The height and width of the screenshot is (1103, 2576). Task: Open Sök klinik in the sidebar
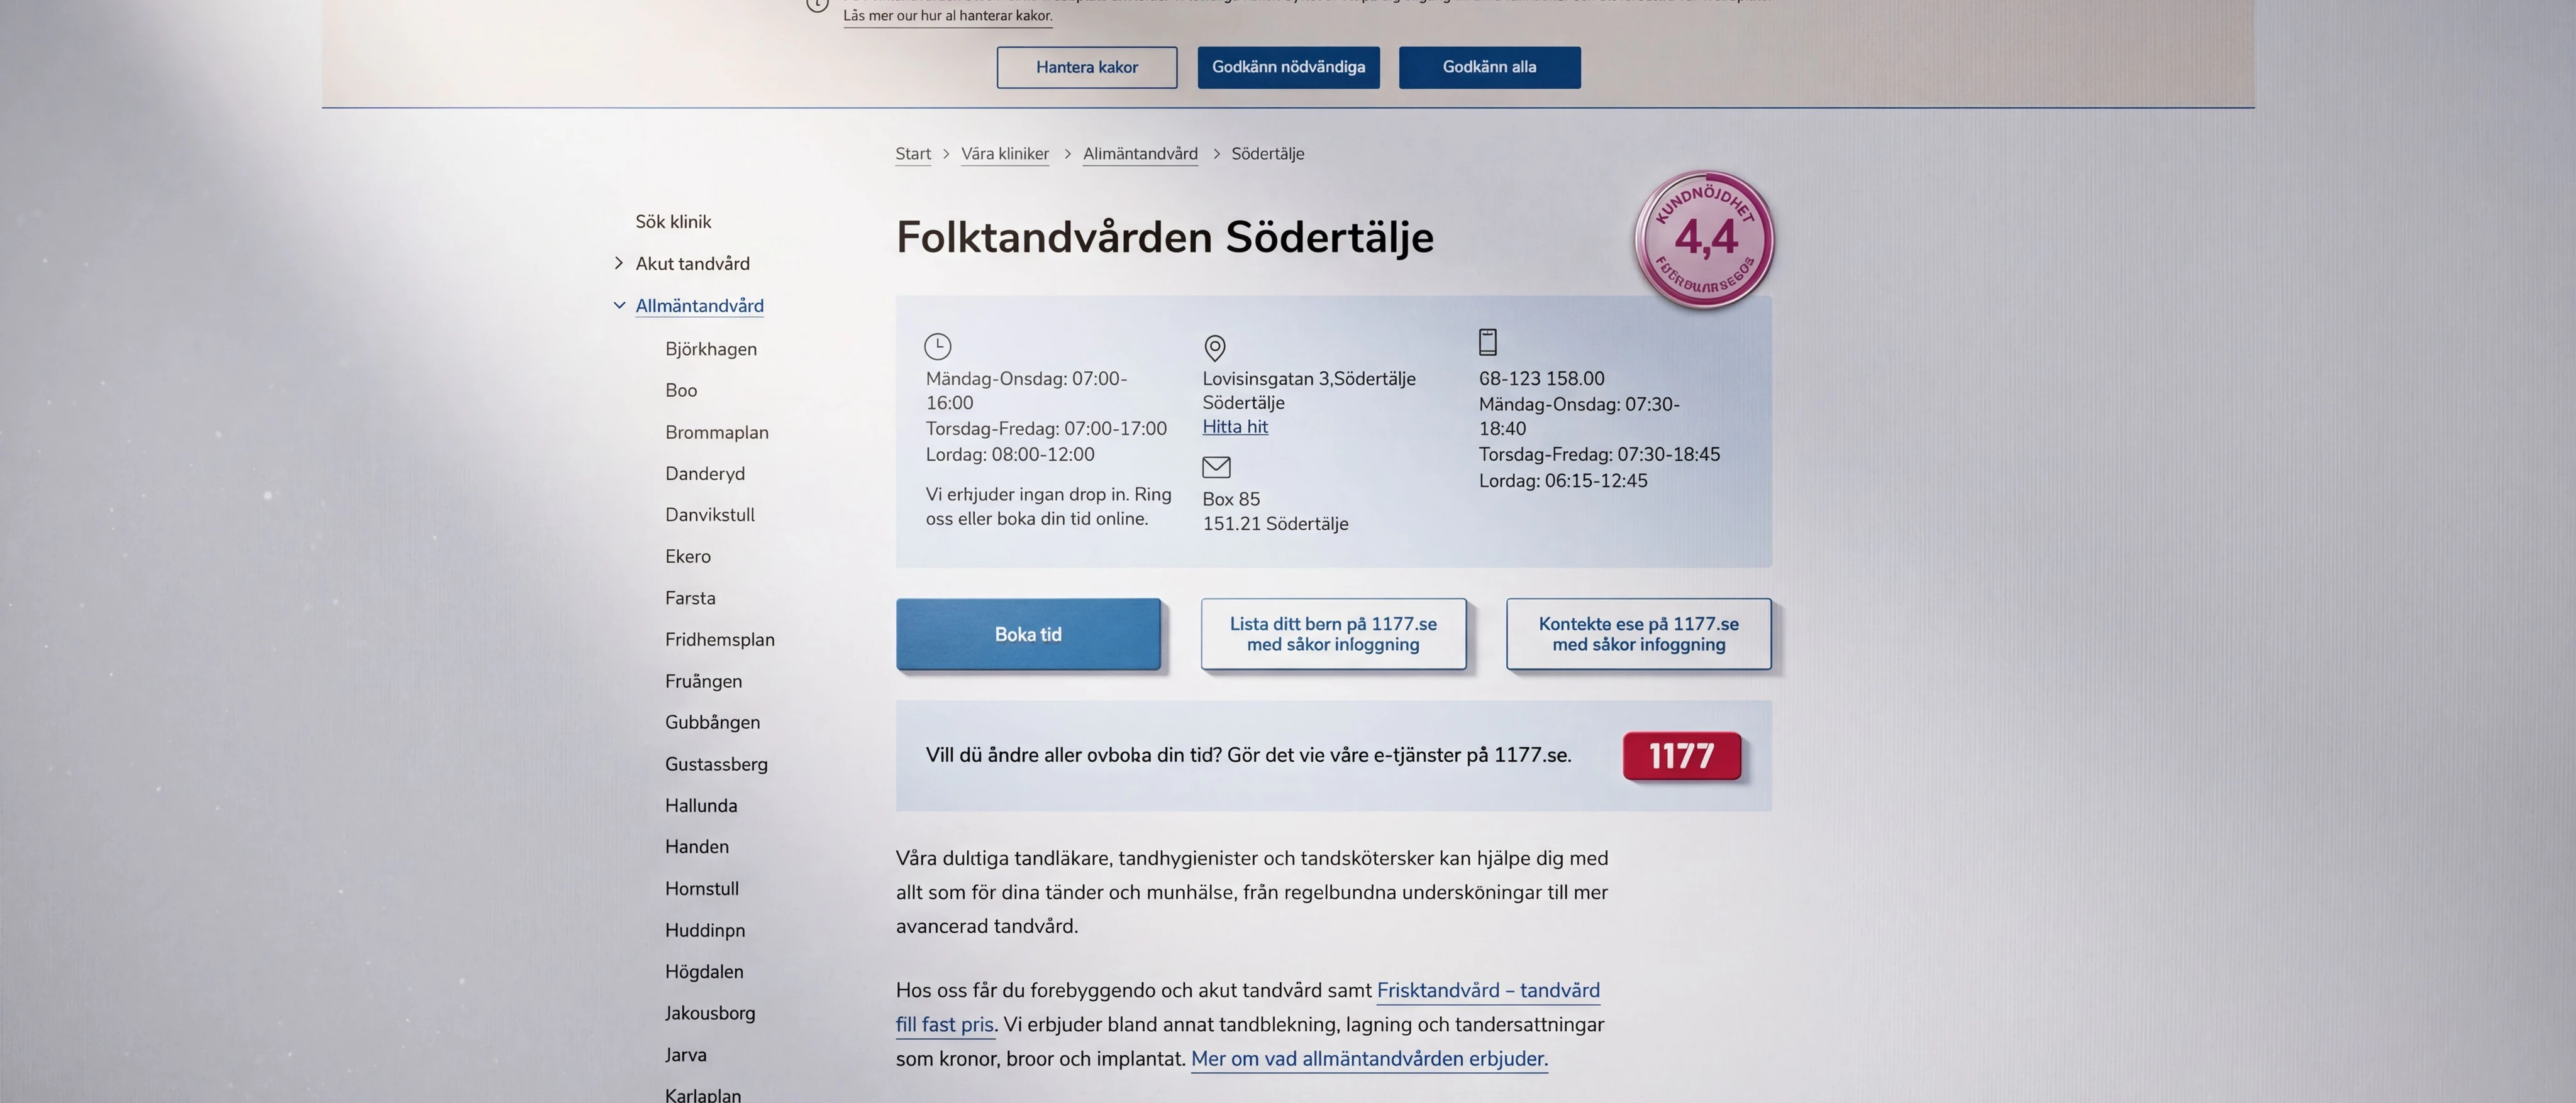pos(673,222)
